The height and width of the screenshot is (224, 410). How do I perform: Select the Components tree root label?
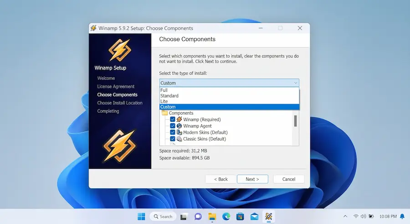click(181, 113)
